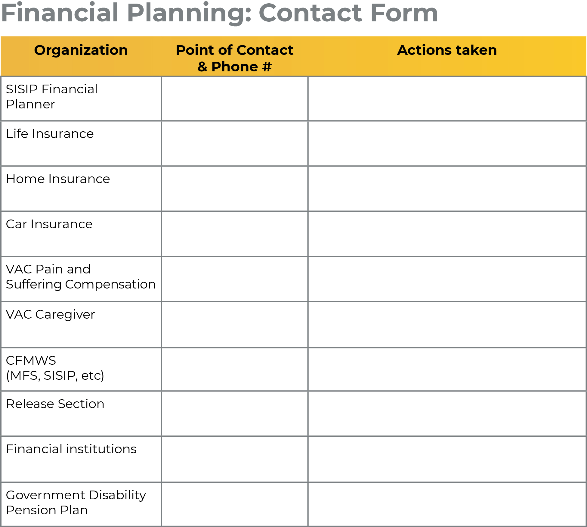This screenshot has width=587, height=527.
Task: Select the Release Section point of contact cell
Action: point(234,414)
